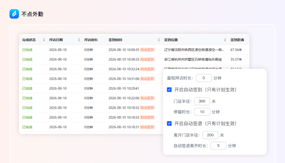Click the 停留时长 input showing 10

pos(202,112)
